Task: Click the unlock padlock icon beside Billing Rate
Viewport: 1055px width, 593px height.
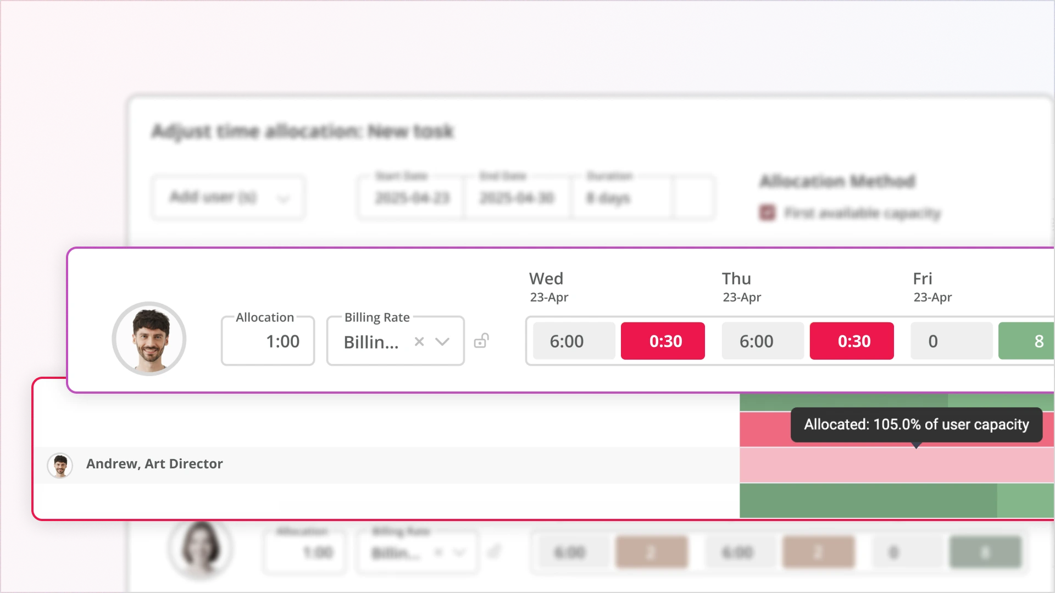Action: [481, 341]
